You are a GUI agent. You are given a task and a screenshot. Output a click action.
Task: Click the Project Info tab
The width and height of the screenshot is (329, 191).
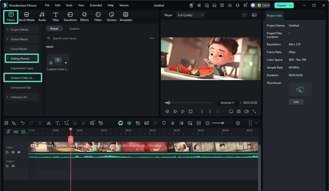click(x=274, y=15)
